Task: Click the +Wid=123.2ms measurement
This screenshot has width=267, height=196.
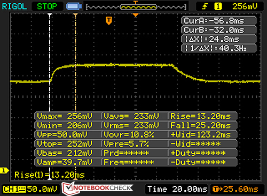Action: click(201, 134)
